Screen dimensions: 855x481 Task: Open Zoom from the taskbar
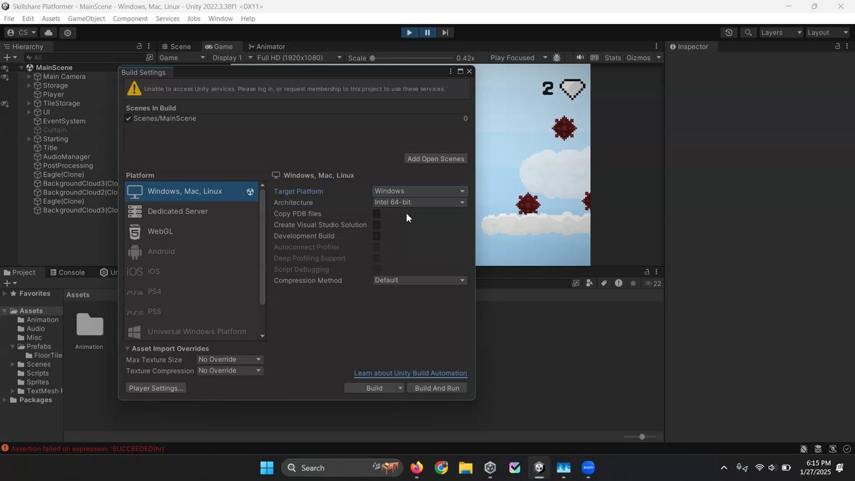click(588, 468)
